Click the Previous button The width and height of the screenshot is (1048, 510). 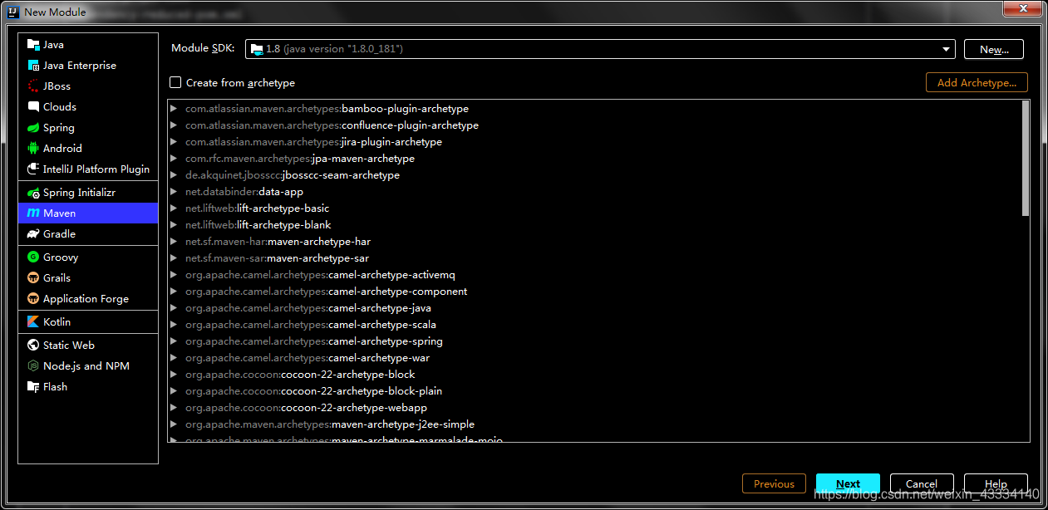pyautogui.click(x=774, y=483)
